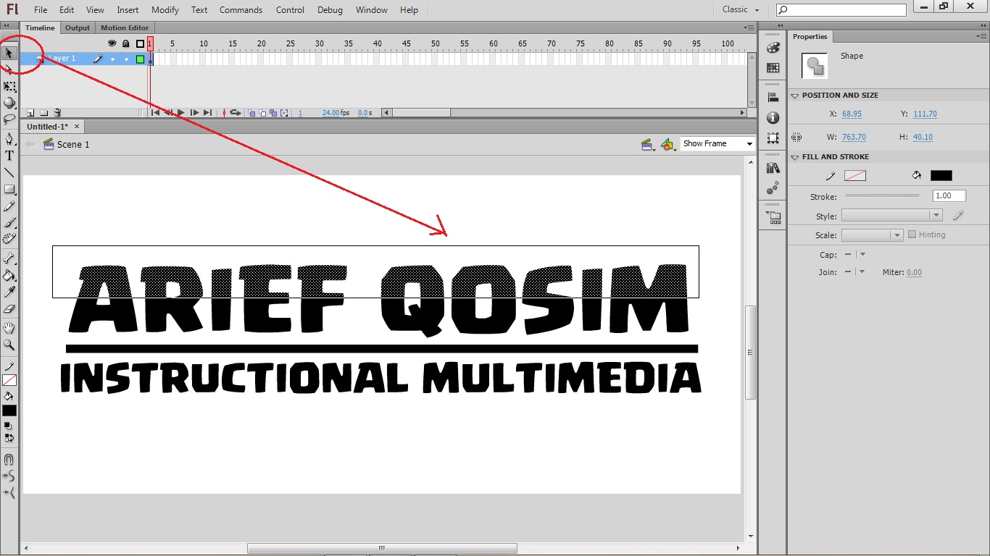Open the Modify menu

click(165, 10)
